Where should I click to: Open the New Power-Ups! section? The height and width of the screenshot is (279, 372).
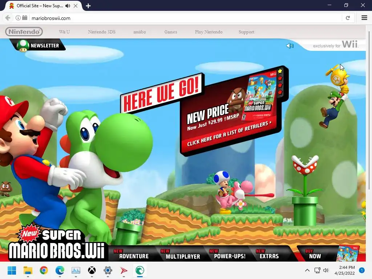[227, 254]
